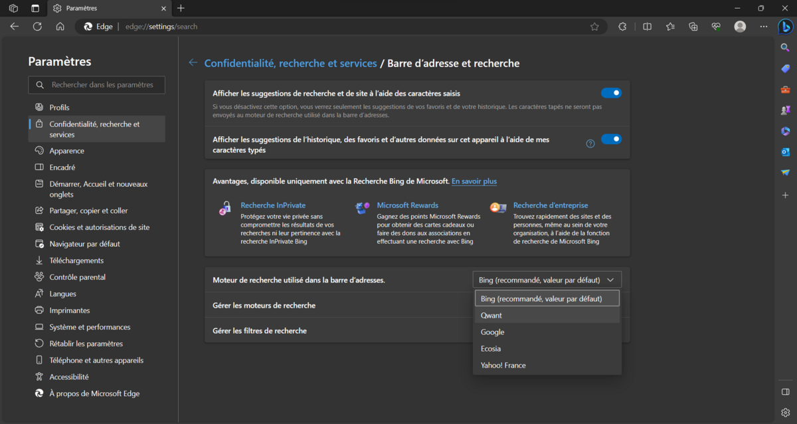797x424 pixels.
Task: Add a sidebar app with plus icon
Action: coord(785,195)
